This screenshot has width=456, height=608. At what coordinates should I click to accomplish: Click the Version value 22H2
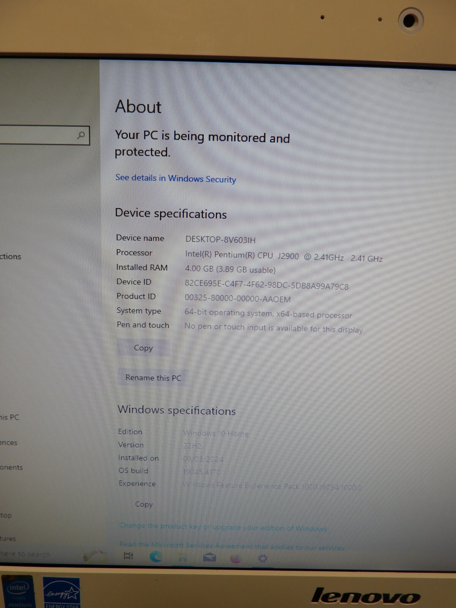click(x=192, y=446)
